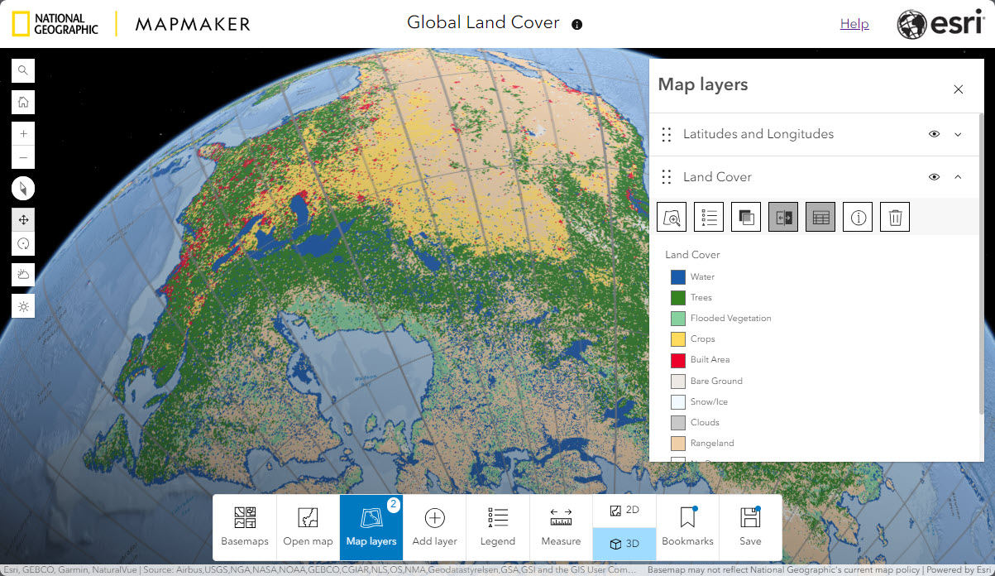Choose Open map in the toolbar

308,527
